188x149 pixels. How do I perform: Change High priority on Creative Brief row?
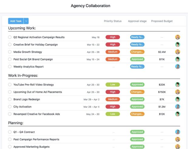[x=112, y=45]
